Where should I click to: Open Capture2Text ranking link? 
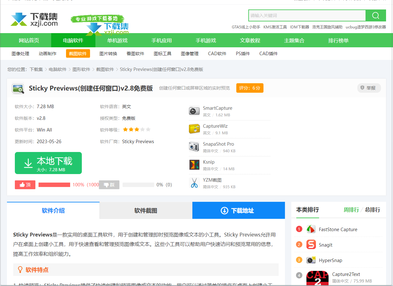click(346, 274)
